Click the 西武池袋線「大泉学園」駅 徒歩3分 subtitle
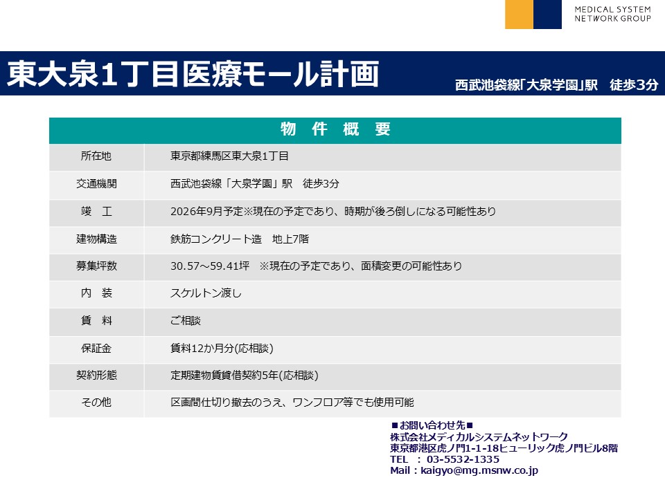 tap(556, 85)
